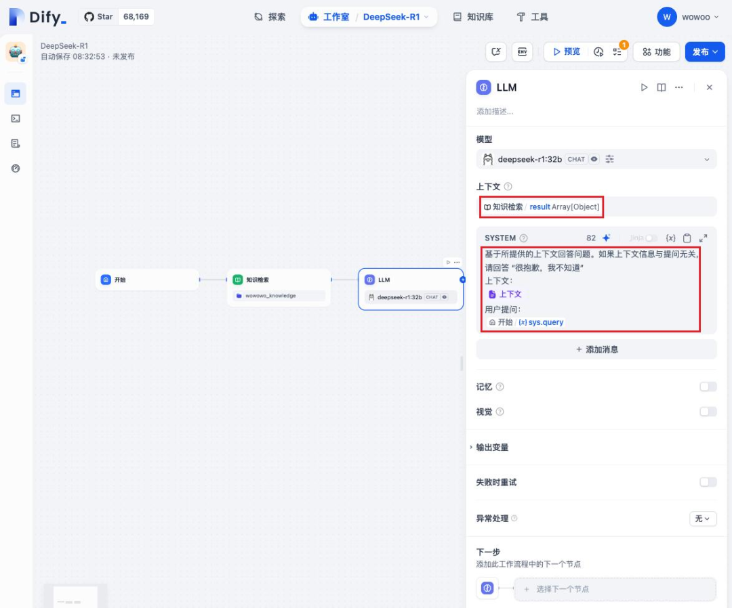The height and width of the screenshot is (608, 732).
Task: Click the sys.query variable tag in the prompt
Action: coord(526,322)
